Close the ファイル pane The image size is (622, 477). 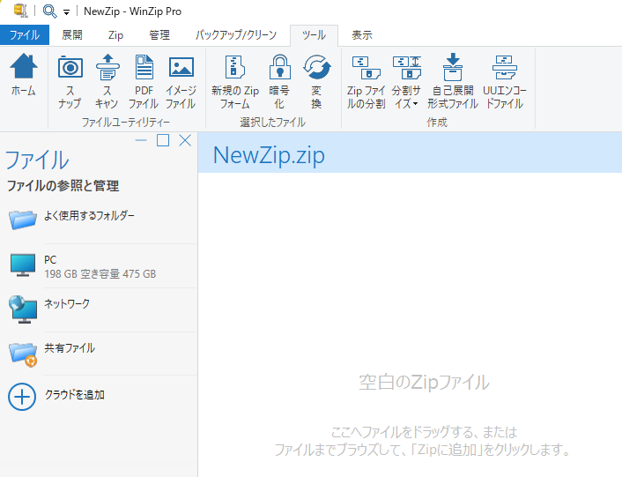tap(185, 140)
